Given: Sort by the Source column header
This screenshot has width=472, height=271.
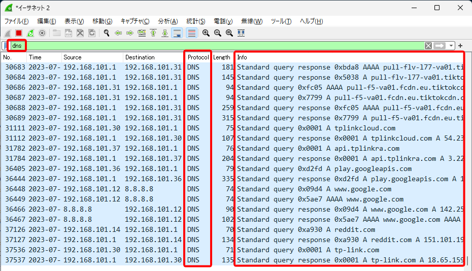Looking at the screenshot, I should [x=92, y=57].
